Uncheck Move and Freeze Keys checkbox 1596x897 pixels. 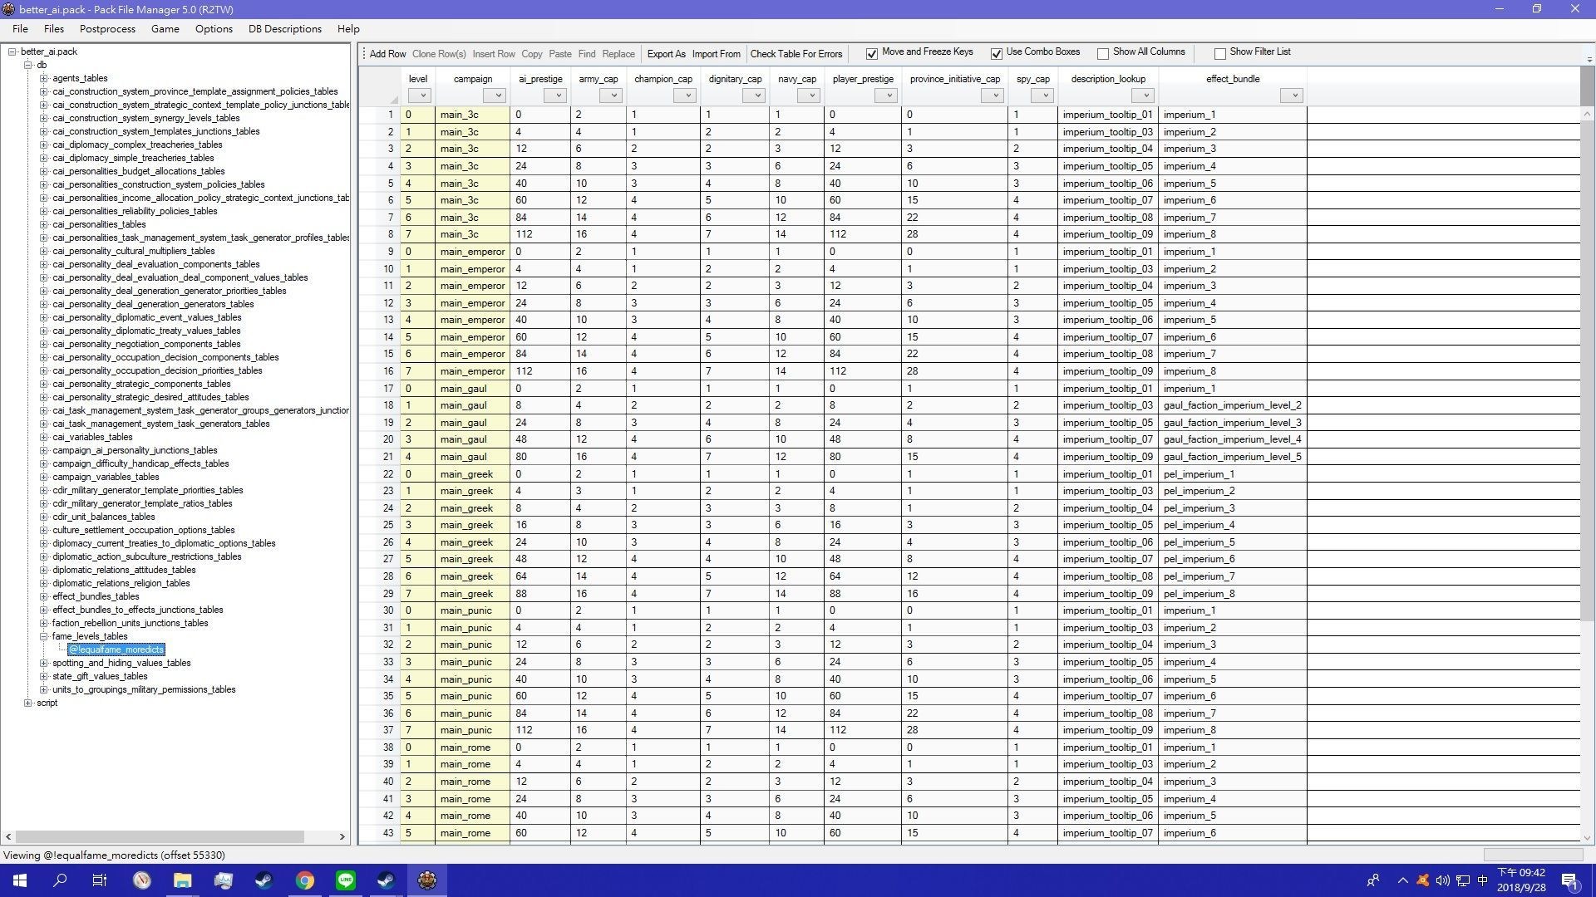[x=872, y=54]
